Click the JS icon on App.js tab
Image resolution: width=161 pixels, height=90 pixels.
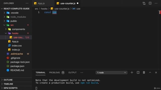click(35, 3)
